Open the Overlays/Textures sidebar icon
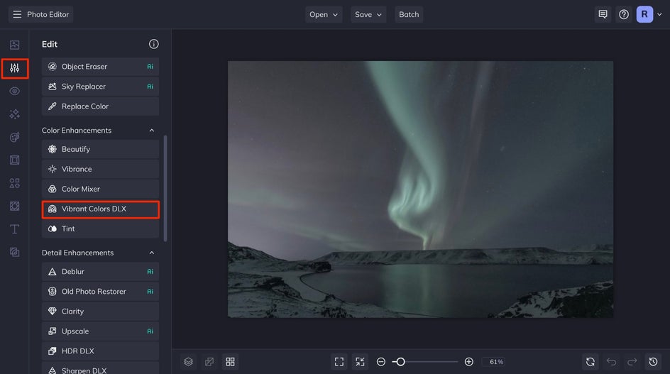Viewport: 670px width, 374px height. (x=14, y=206)
